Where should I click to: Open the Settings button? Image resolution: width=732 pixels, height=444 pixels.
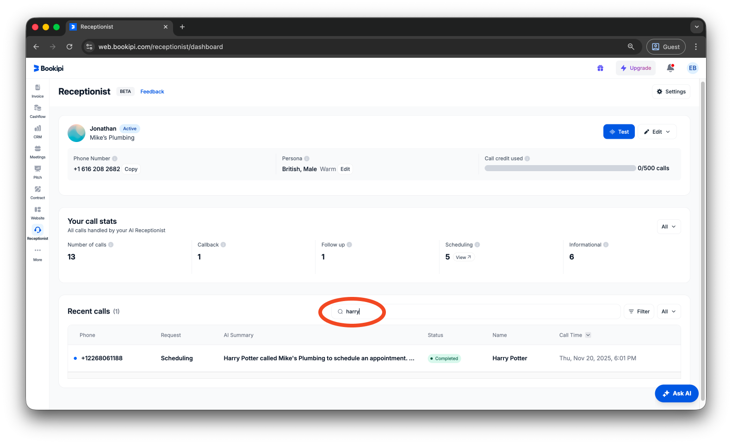point(671,92)
